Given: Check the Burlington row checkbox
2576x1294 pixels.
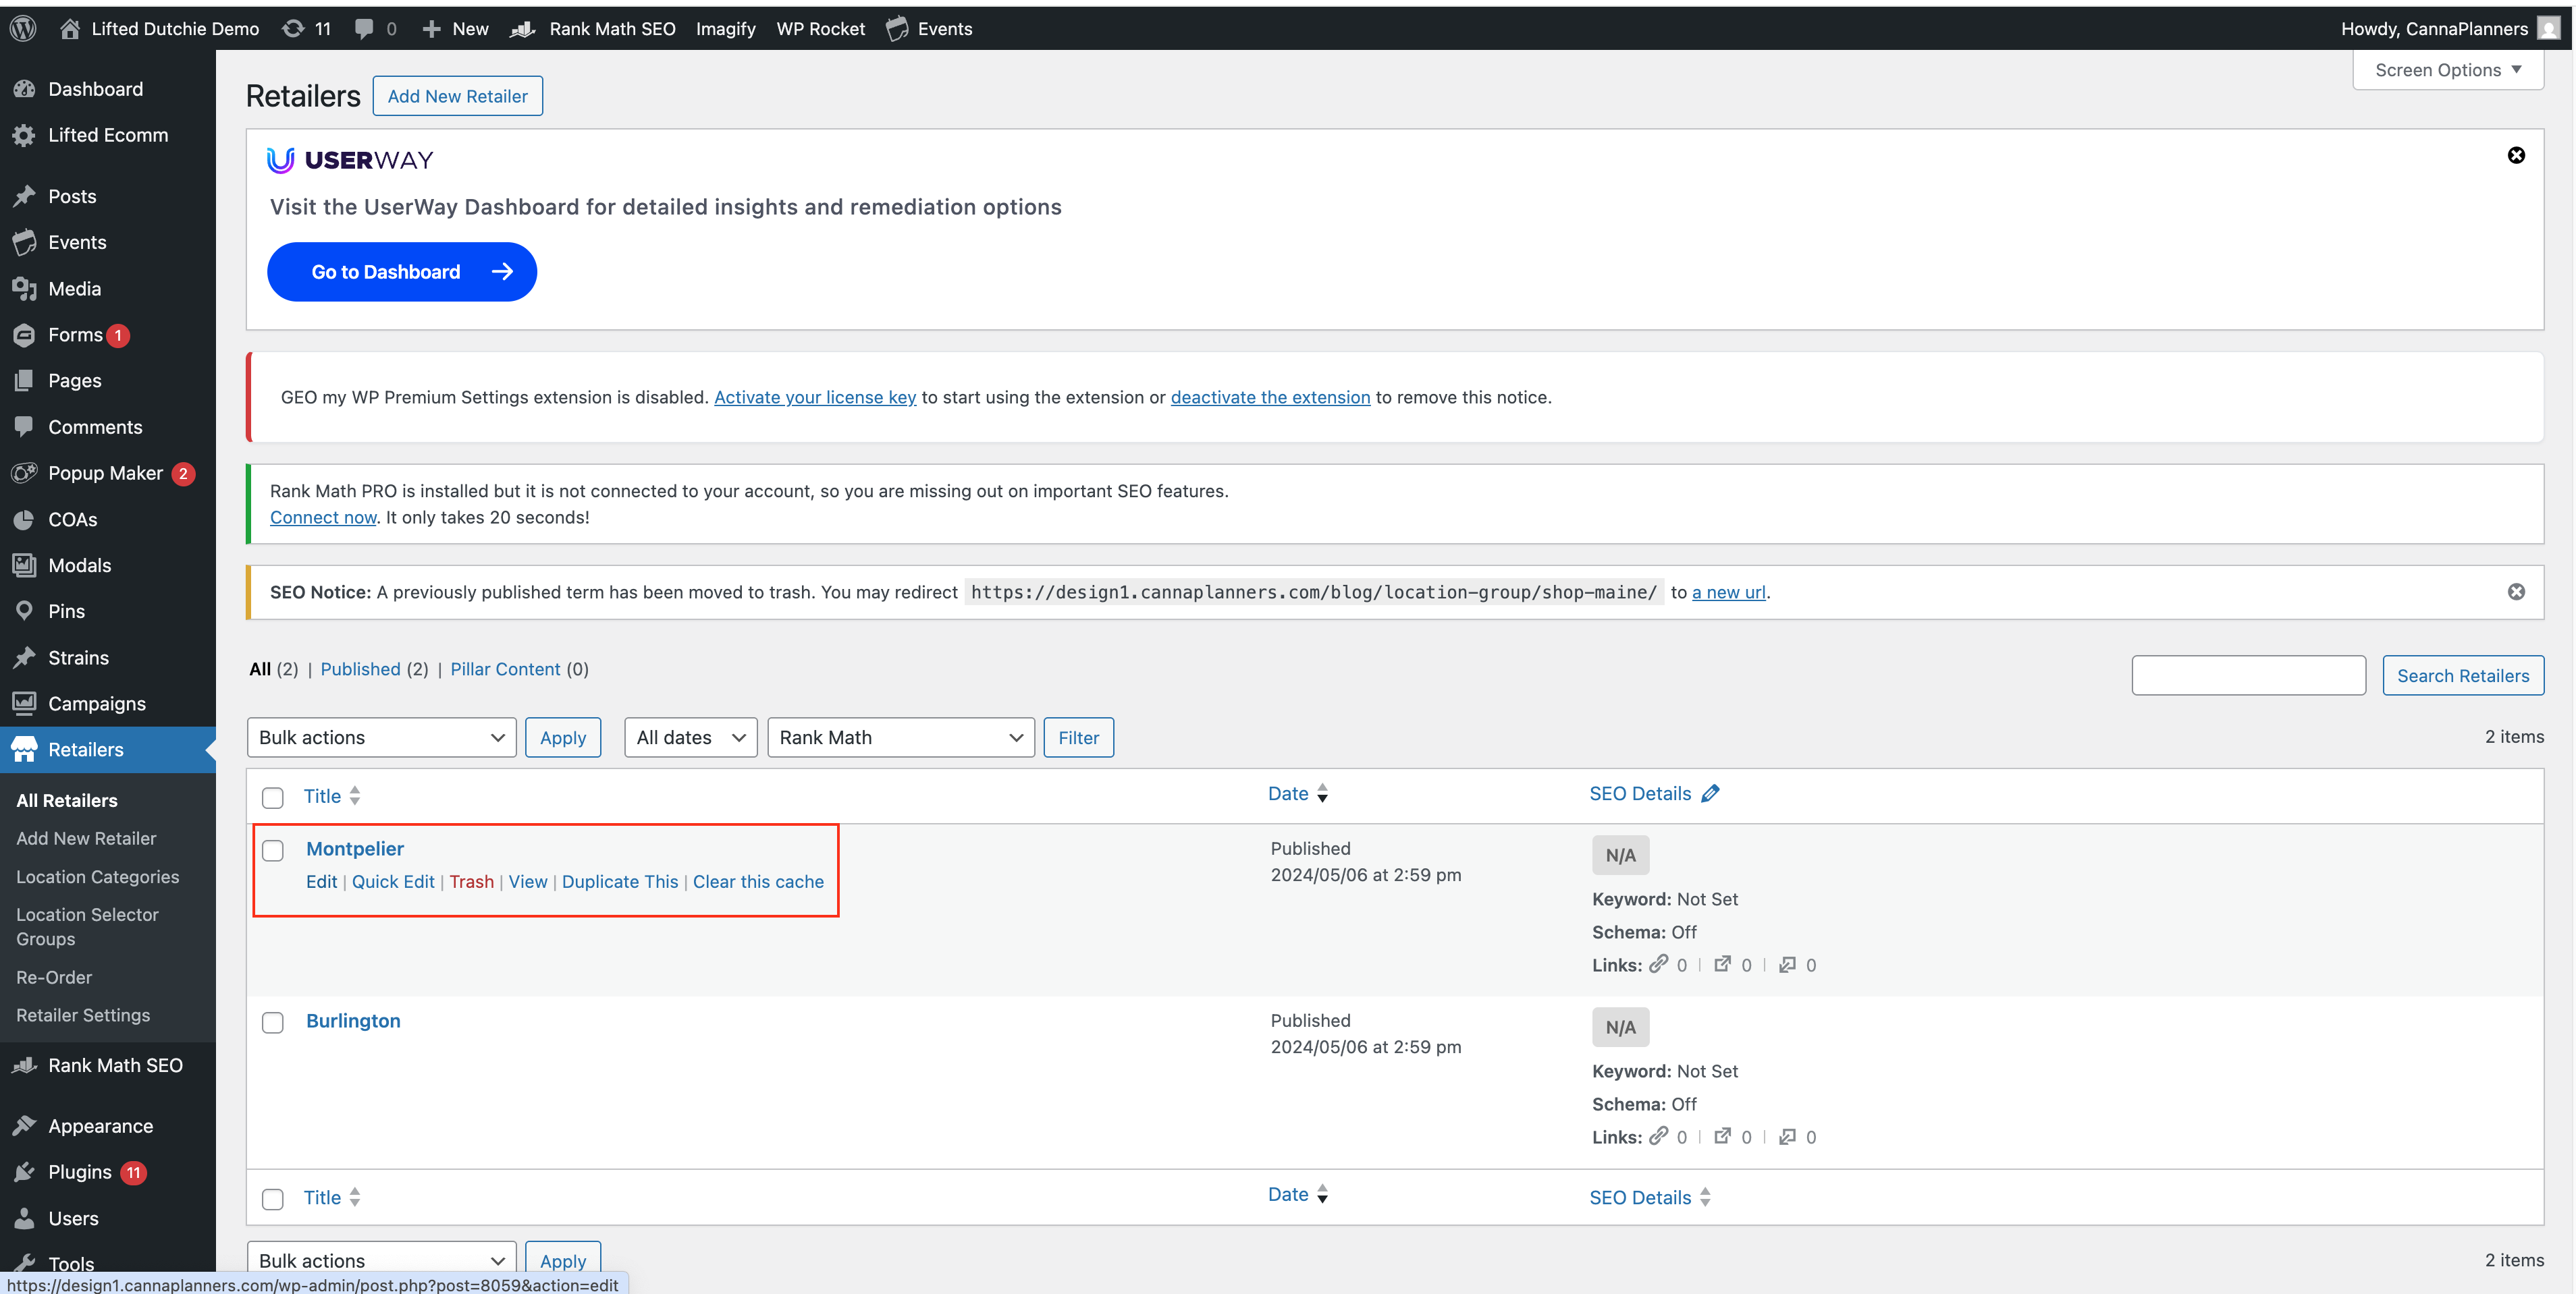Looking at the screenshot, I should tap(273, 1022).
